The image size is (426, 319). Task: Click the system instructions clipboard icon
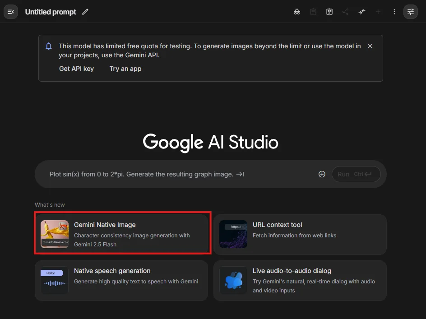[x=313, y=12]
